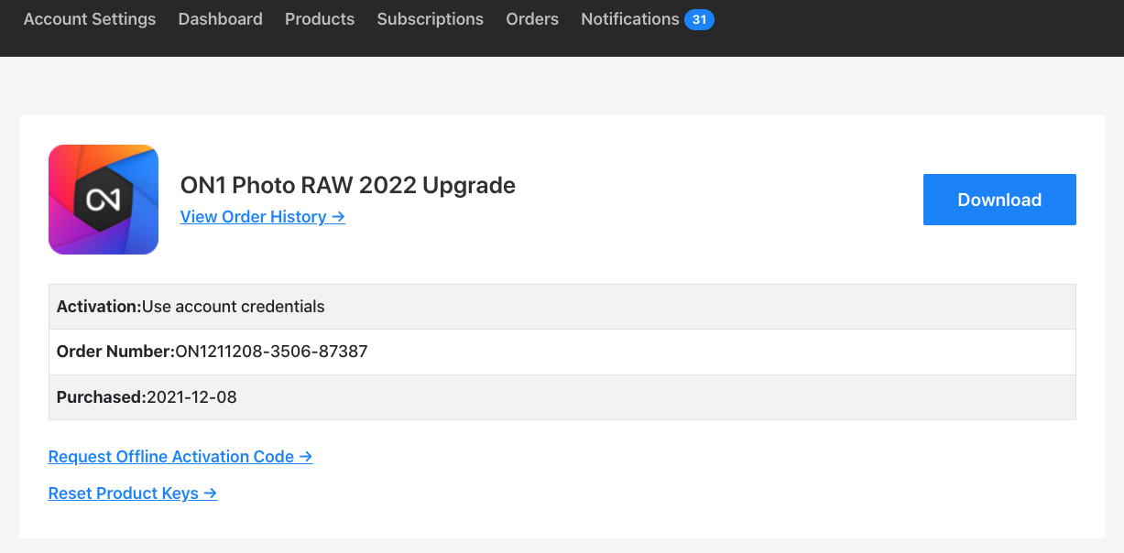Navigate to the Orders page
The width and height of the screenshot is (1124, 553).
point(532,19)
